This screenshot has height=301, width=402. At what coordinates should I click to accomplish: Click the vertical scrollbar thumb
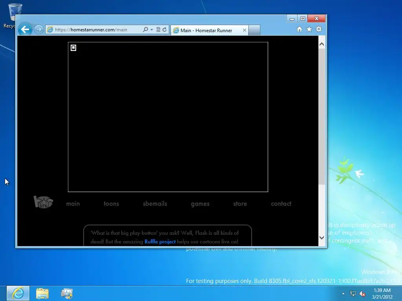tap(322, 116)
